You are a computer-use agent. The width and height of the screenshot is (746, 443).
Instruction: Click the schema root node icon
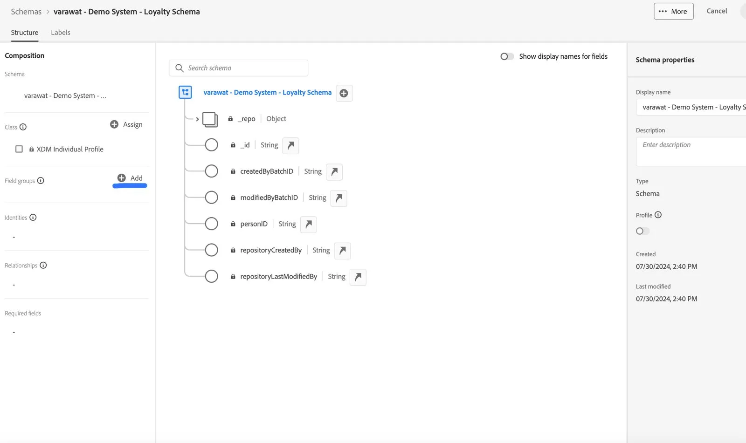[x=185, y=92]
